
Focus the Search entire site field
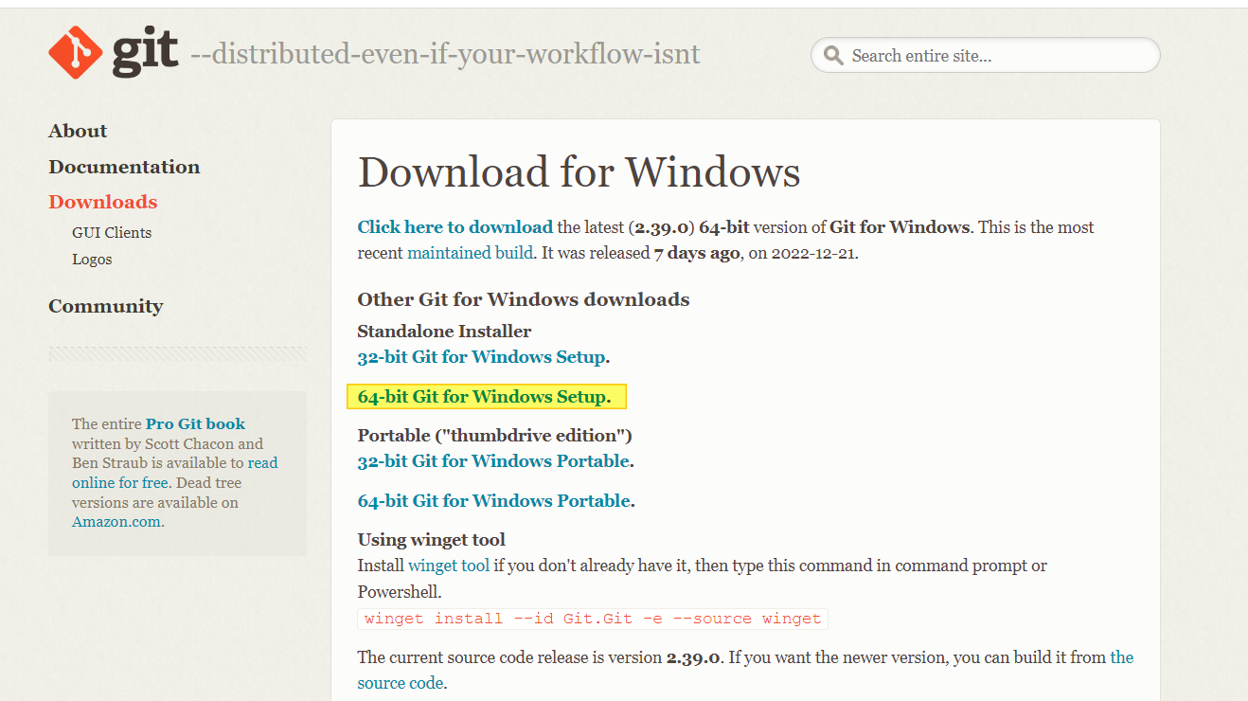tap(985, 55)
